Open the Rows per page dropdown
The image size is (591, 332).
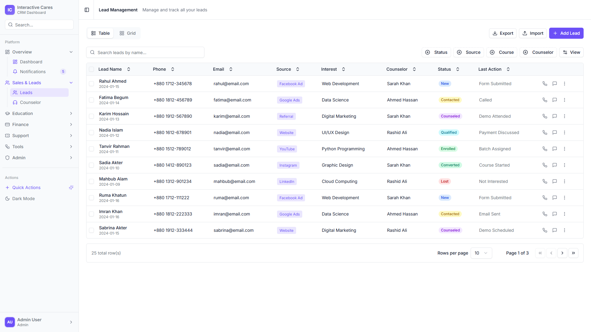pos(481,253)
